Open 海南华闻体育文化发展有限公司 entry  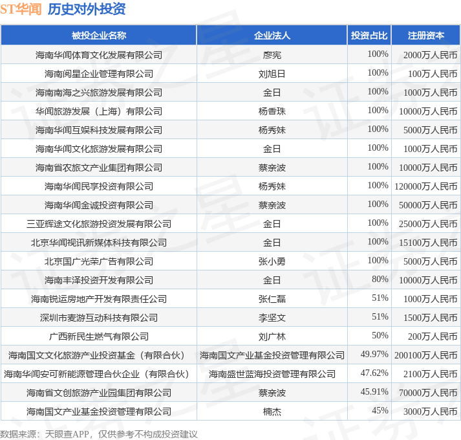pos(99,55)
